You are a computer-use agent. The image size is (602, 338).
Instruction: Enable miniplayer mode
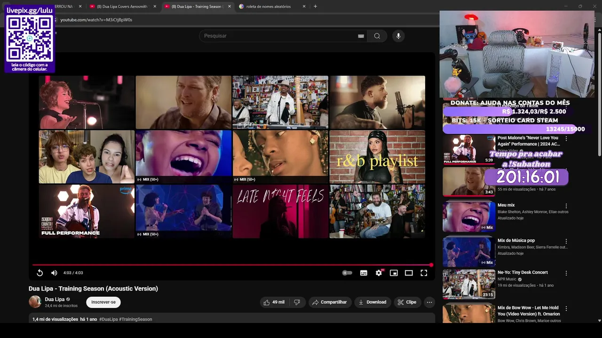tap(394, 273)
